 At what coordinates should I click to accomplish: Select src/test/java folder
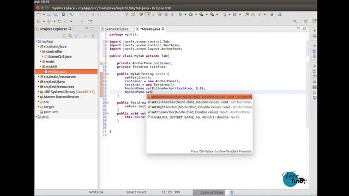55,82
